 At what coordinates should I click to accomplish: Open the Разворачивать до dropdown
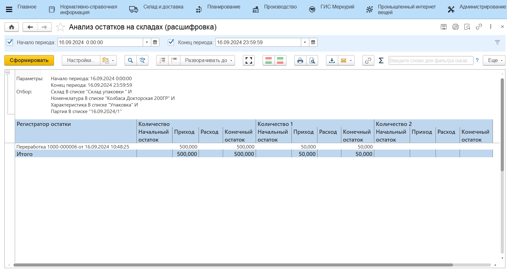pyautogui.click(x=208, y=60)
